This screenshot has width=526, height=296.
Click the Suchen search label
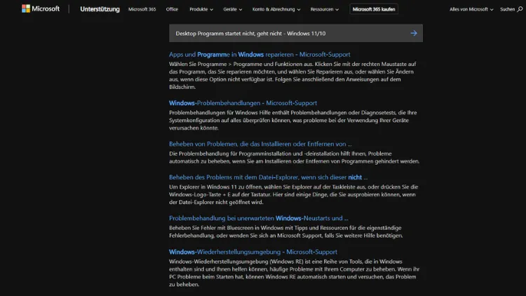pos(507,9)
